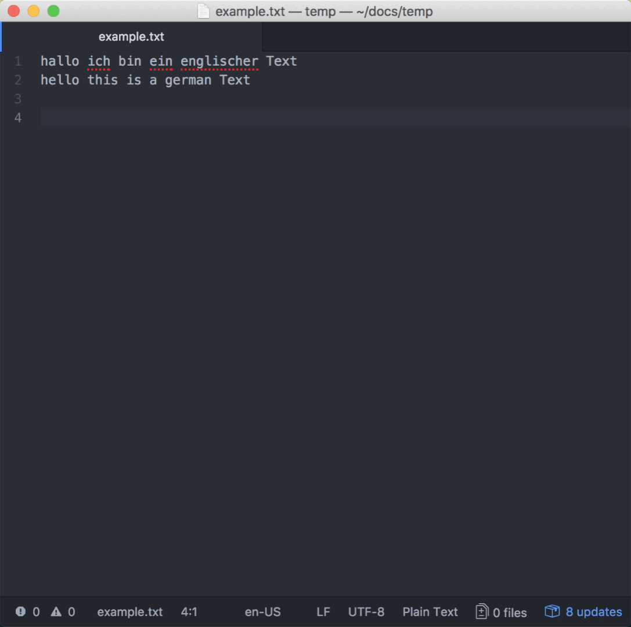
Task: Open the Plain Text grammar selector
Action: click(430, 612)
